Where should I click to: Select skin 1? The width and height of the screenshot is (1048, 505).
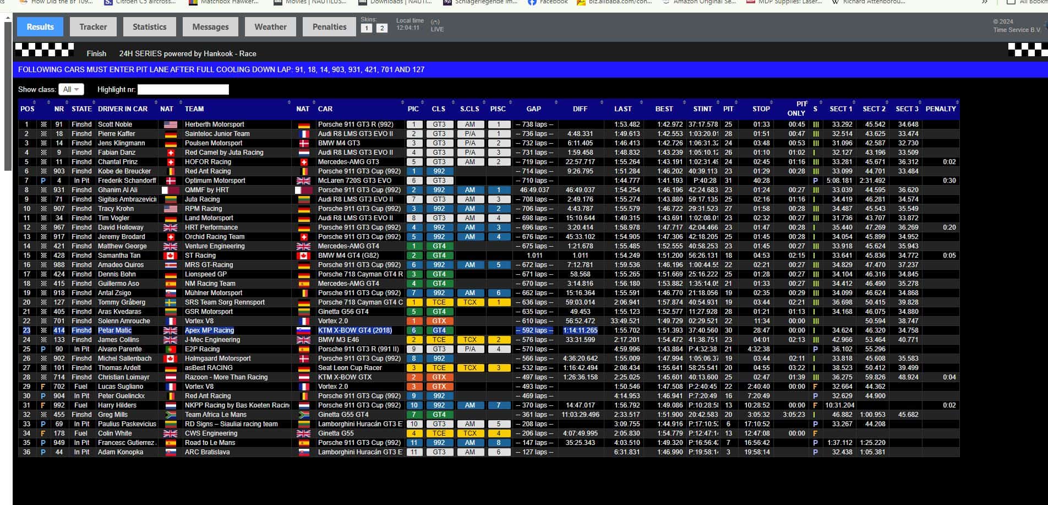367,28
